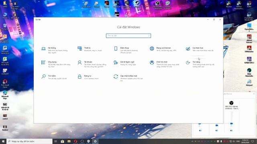The image size is (257, 144).
Task: Select the AURA desktop shortcut
Action: pos(249,4)
